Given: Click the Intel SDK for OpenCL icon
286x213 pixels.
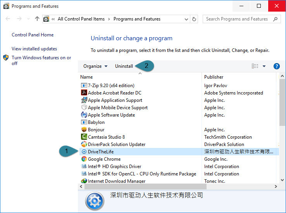Looking at the screenshot, I should (84, 173).
